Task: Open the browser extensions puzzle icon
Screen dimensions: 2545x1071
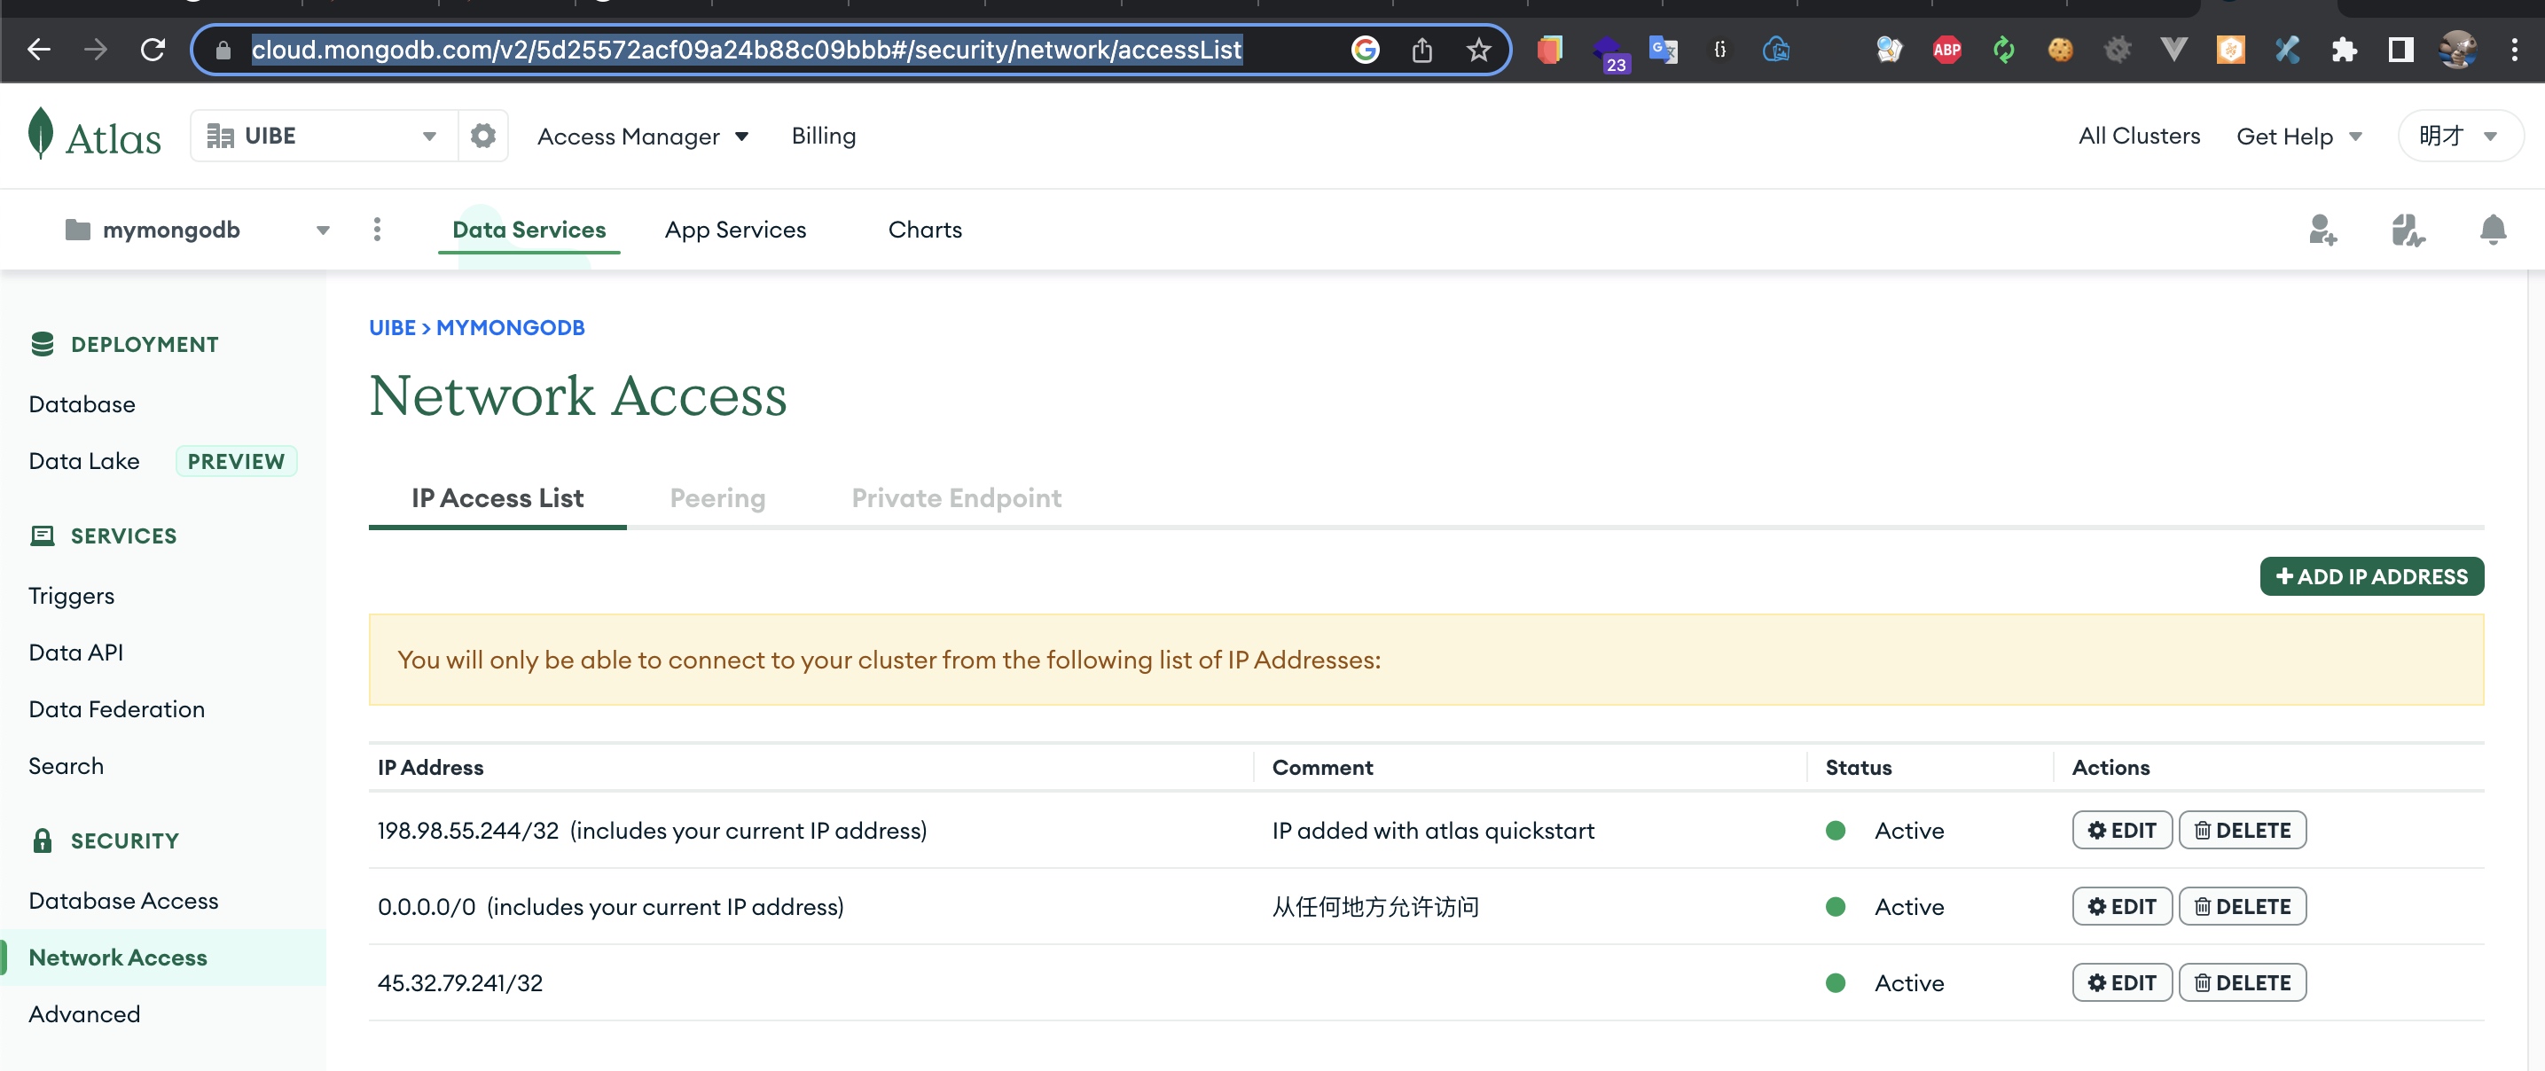Action: click(2343, 50)
